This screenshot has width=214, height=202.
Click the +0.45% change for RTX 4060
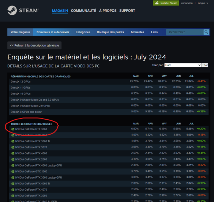click(x=201, y=153)
